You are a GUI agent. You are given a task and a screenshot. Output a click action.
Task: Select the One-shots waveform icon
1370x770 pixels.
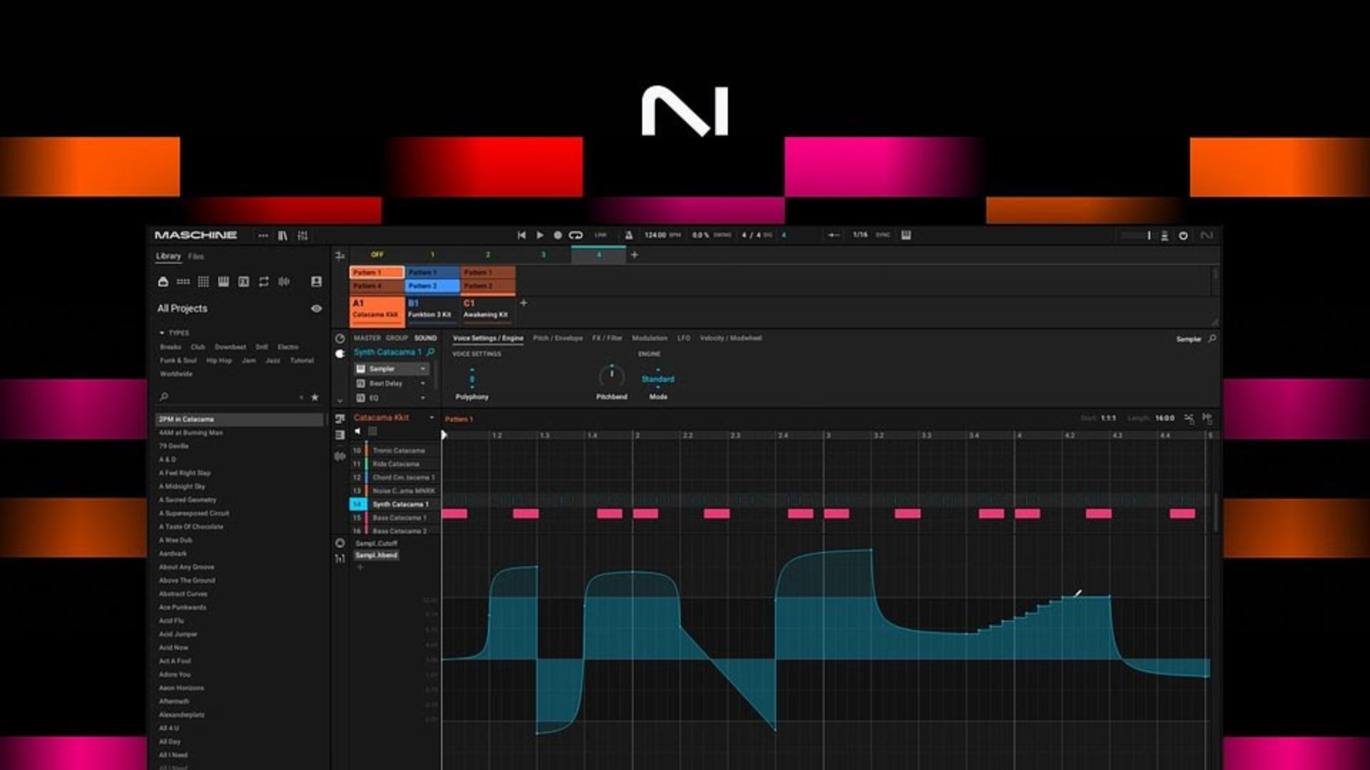[284, 282]
